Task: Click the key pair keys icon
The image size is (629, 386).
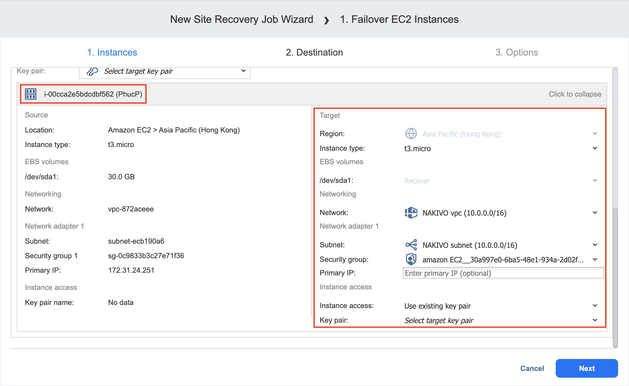Action: click(x=92, y=71)
